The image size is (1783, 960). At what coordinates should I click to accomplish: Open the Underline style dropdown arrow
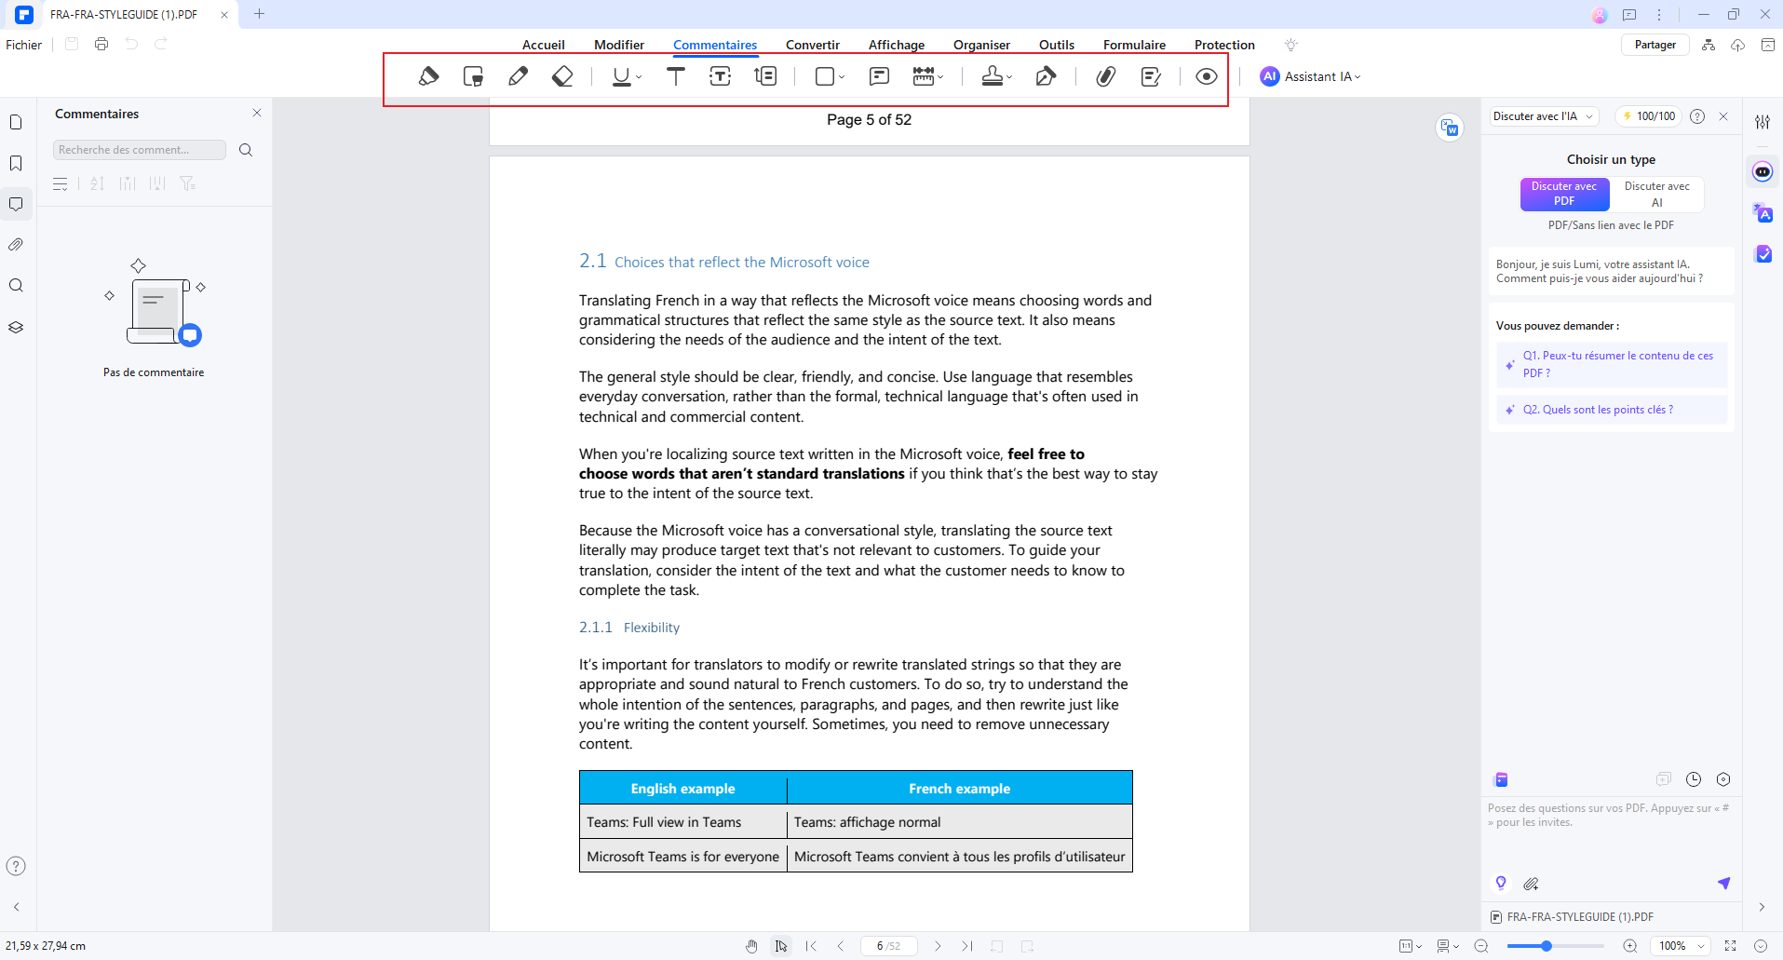click(639, 77)
